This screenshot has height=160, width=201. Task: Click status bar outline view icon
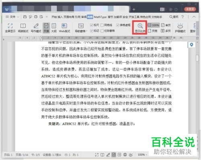(x=119, y=155)
